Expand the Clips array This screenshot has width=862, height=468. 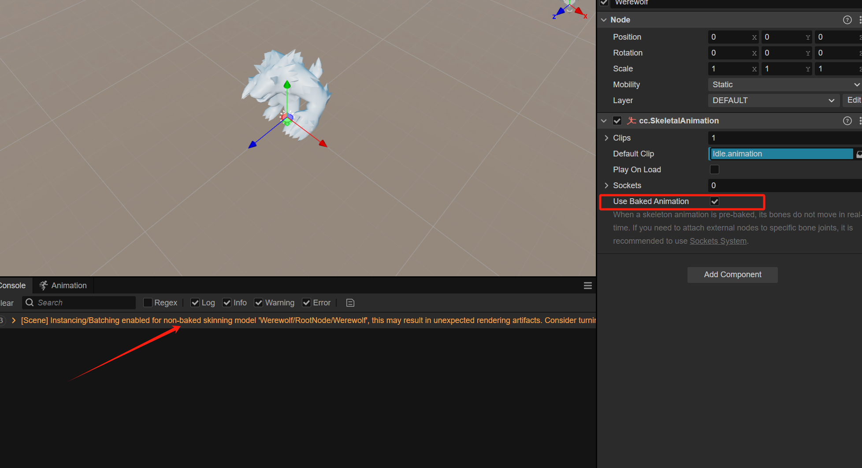[x=606, y=138]
